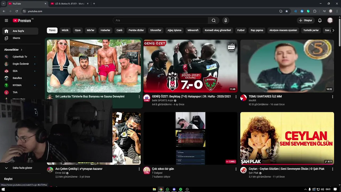
Task: Open YouTube notifications bell
Action: point(320,21)
